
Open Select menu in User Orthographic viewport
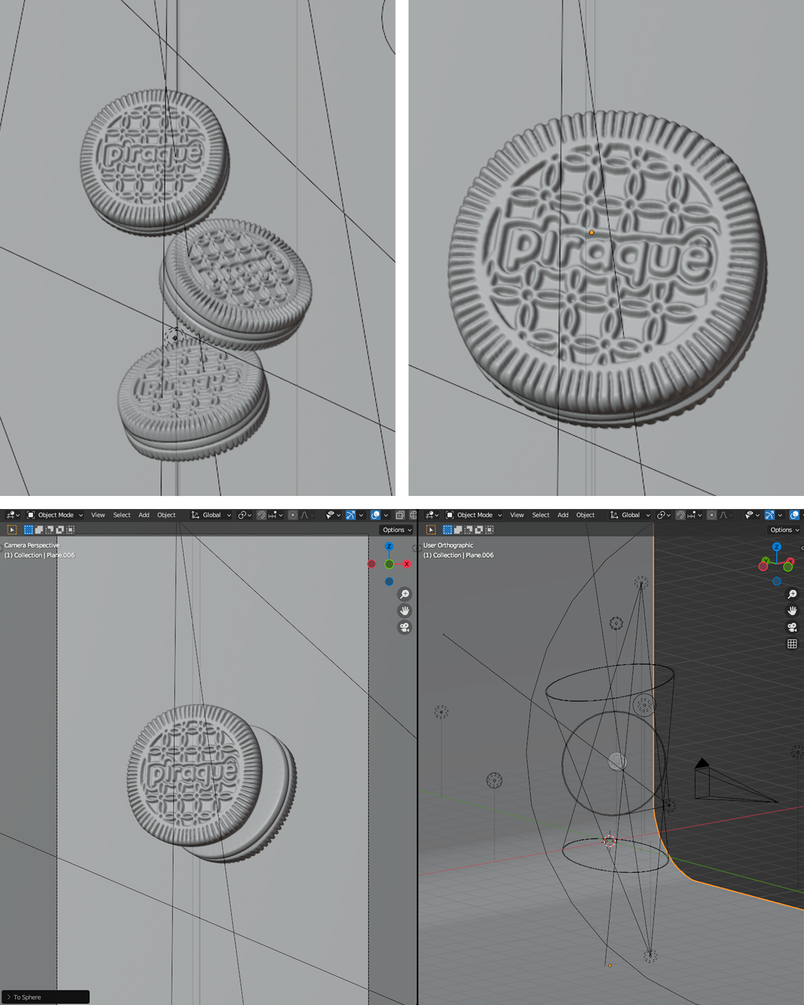[x=541, y=515]
